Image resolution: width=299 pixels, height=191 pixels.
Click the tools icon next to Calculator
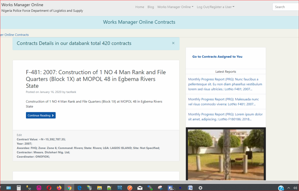29,188
